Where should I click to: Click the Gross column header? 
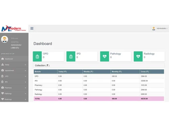click(x=152, y=71)
